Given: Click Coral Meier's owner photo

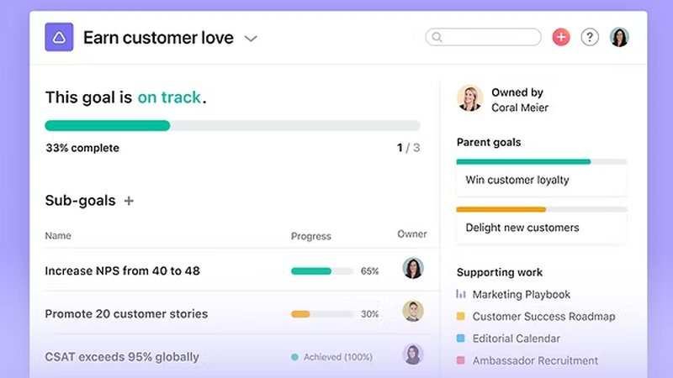Looking at the screenshot, I should pos(469,97).
